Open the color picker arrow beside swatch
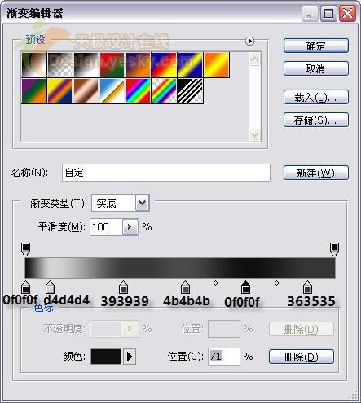 point(130,357)
